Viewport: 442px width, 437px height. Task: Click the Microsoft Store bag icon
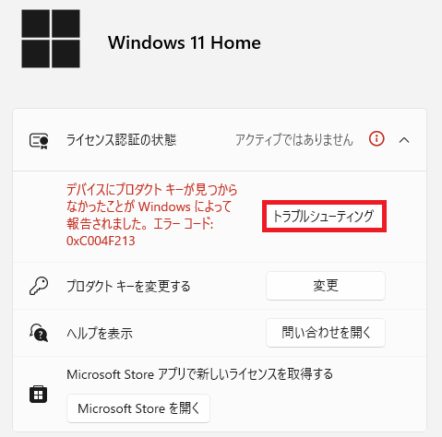(38, 394)
